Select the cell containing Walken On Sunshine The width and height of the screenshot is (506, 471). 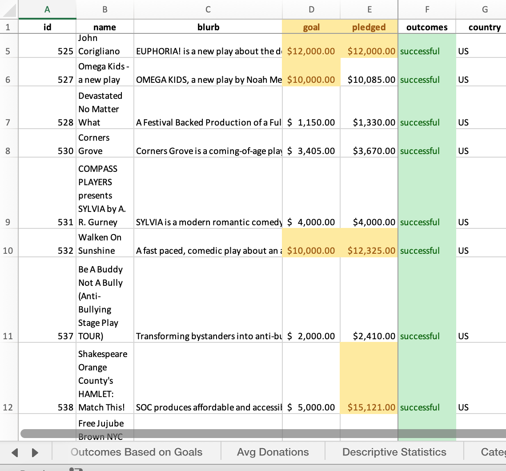[105, 244]
